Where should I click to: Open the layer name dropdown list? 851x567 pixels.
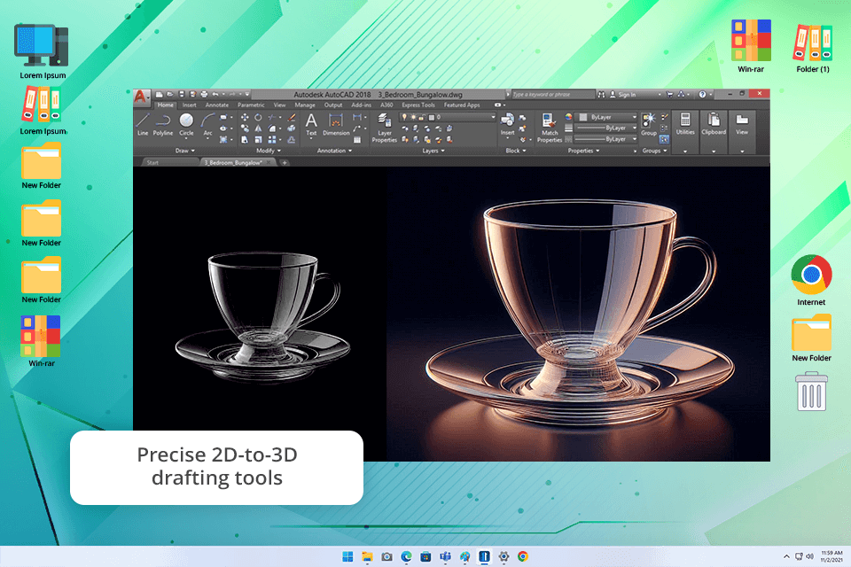pyautogui.click(x=493, y=117)
